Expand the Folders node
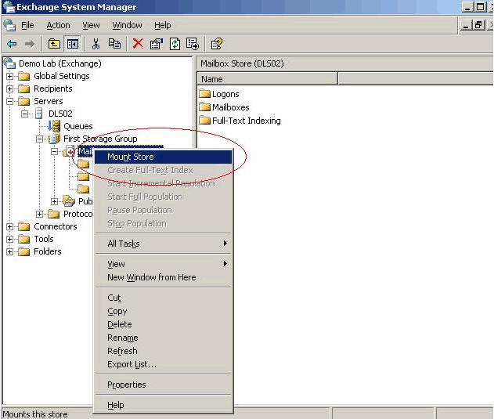The height and width of the screenshot is (419, 494). [x=9, y=251]
